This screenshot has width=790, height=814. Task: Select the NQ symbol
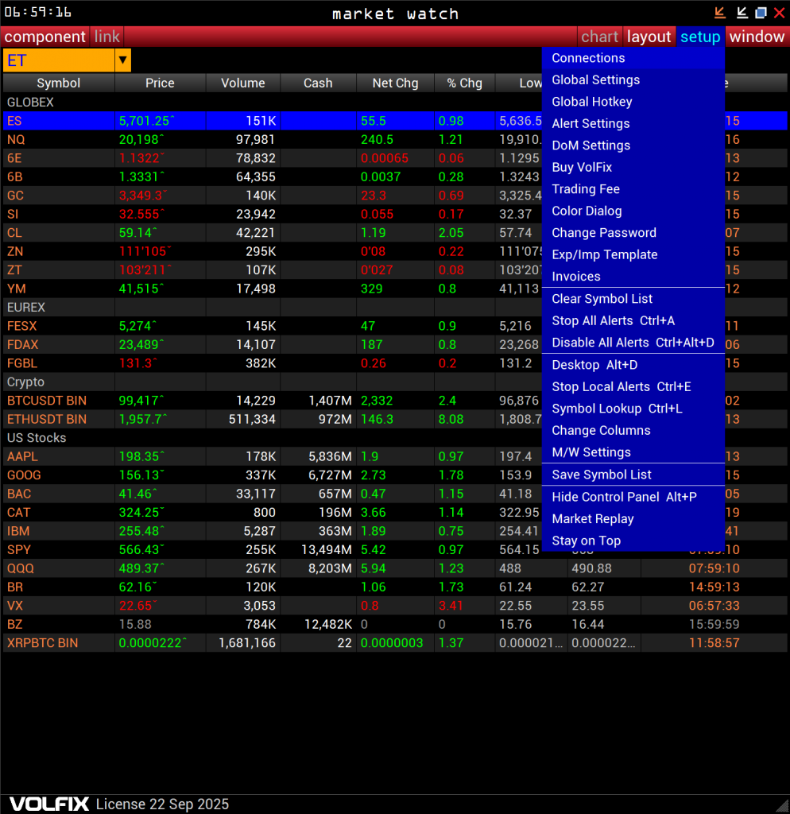tap(16, 140)
